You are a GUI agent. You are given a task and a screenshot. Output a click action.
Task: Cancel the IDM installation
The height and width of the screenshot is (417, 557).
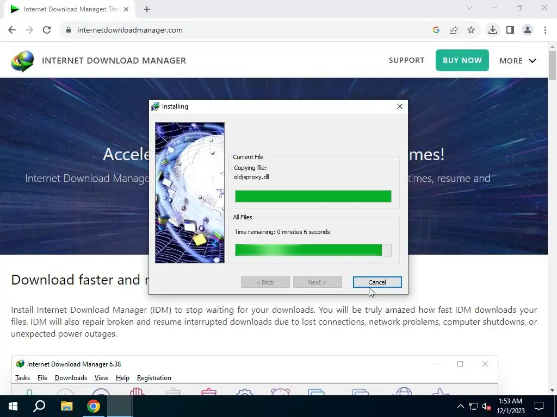click(x=377, y=282)
